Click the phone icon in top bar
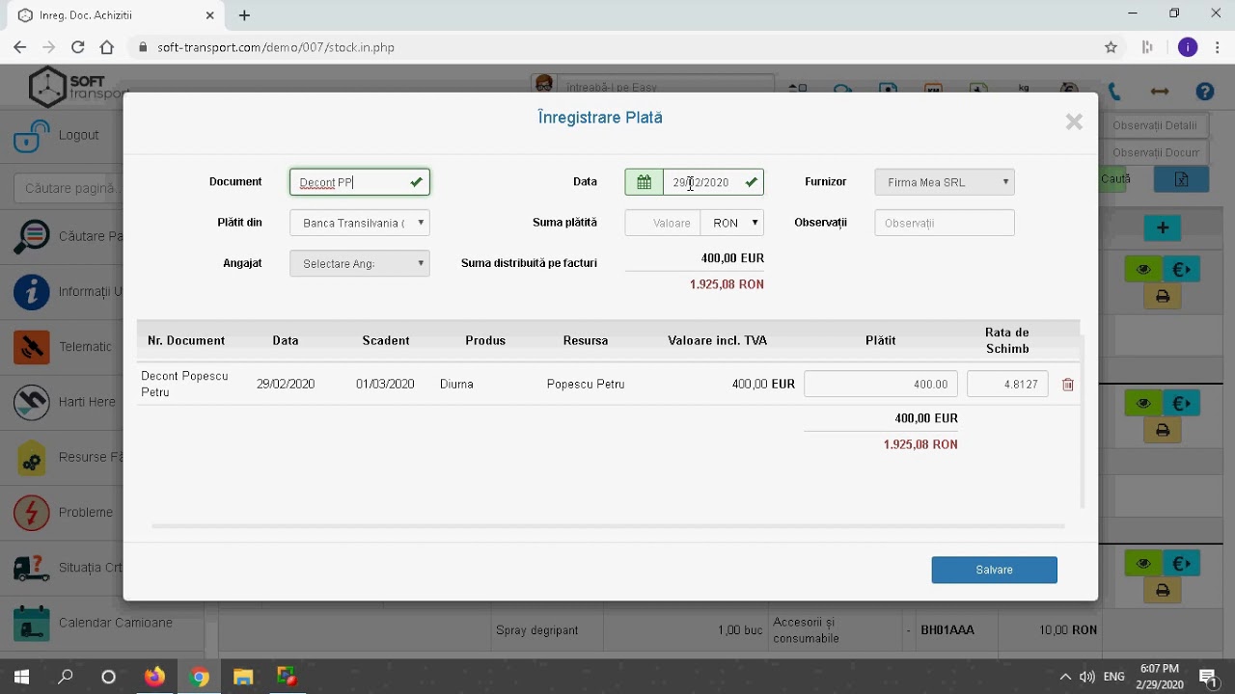 click(1114, 92)
